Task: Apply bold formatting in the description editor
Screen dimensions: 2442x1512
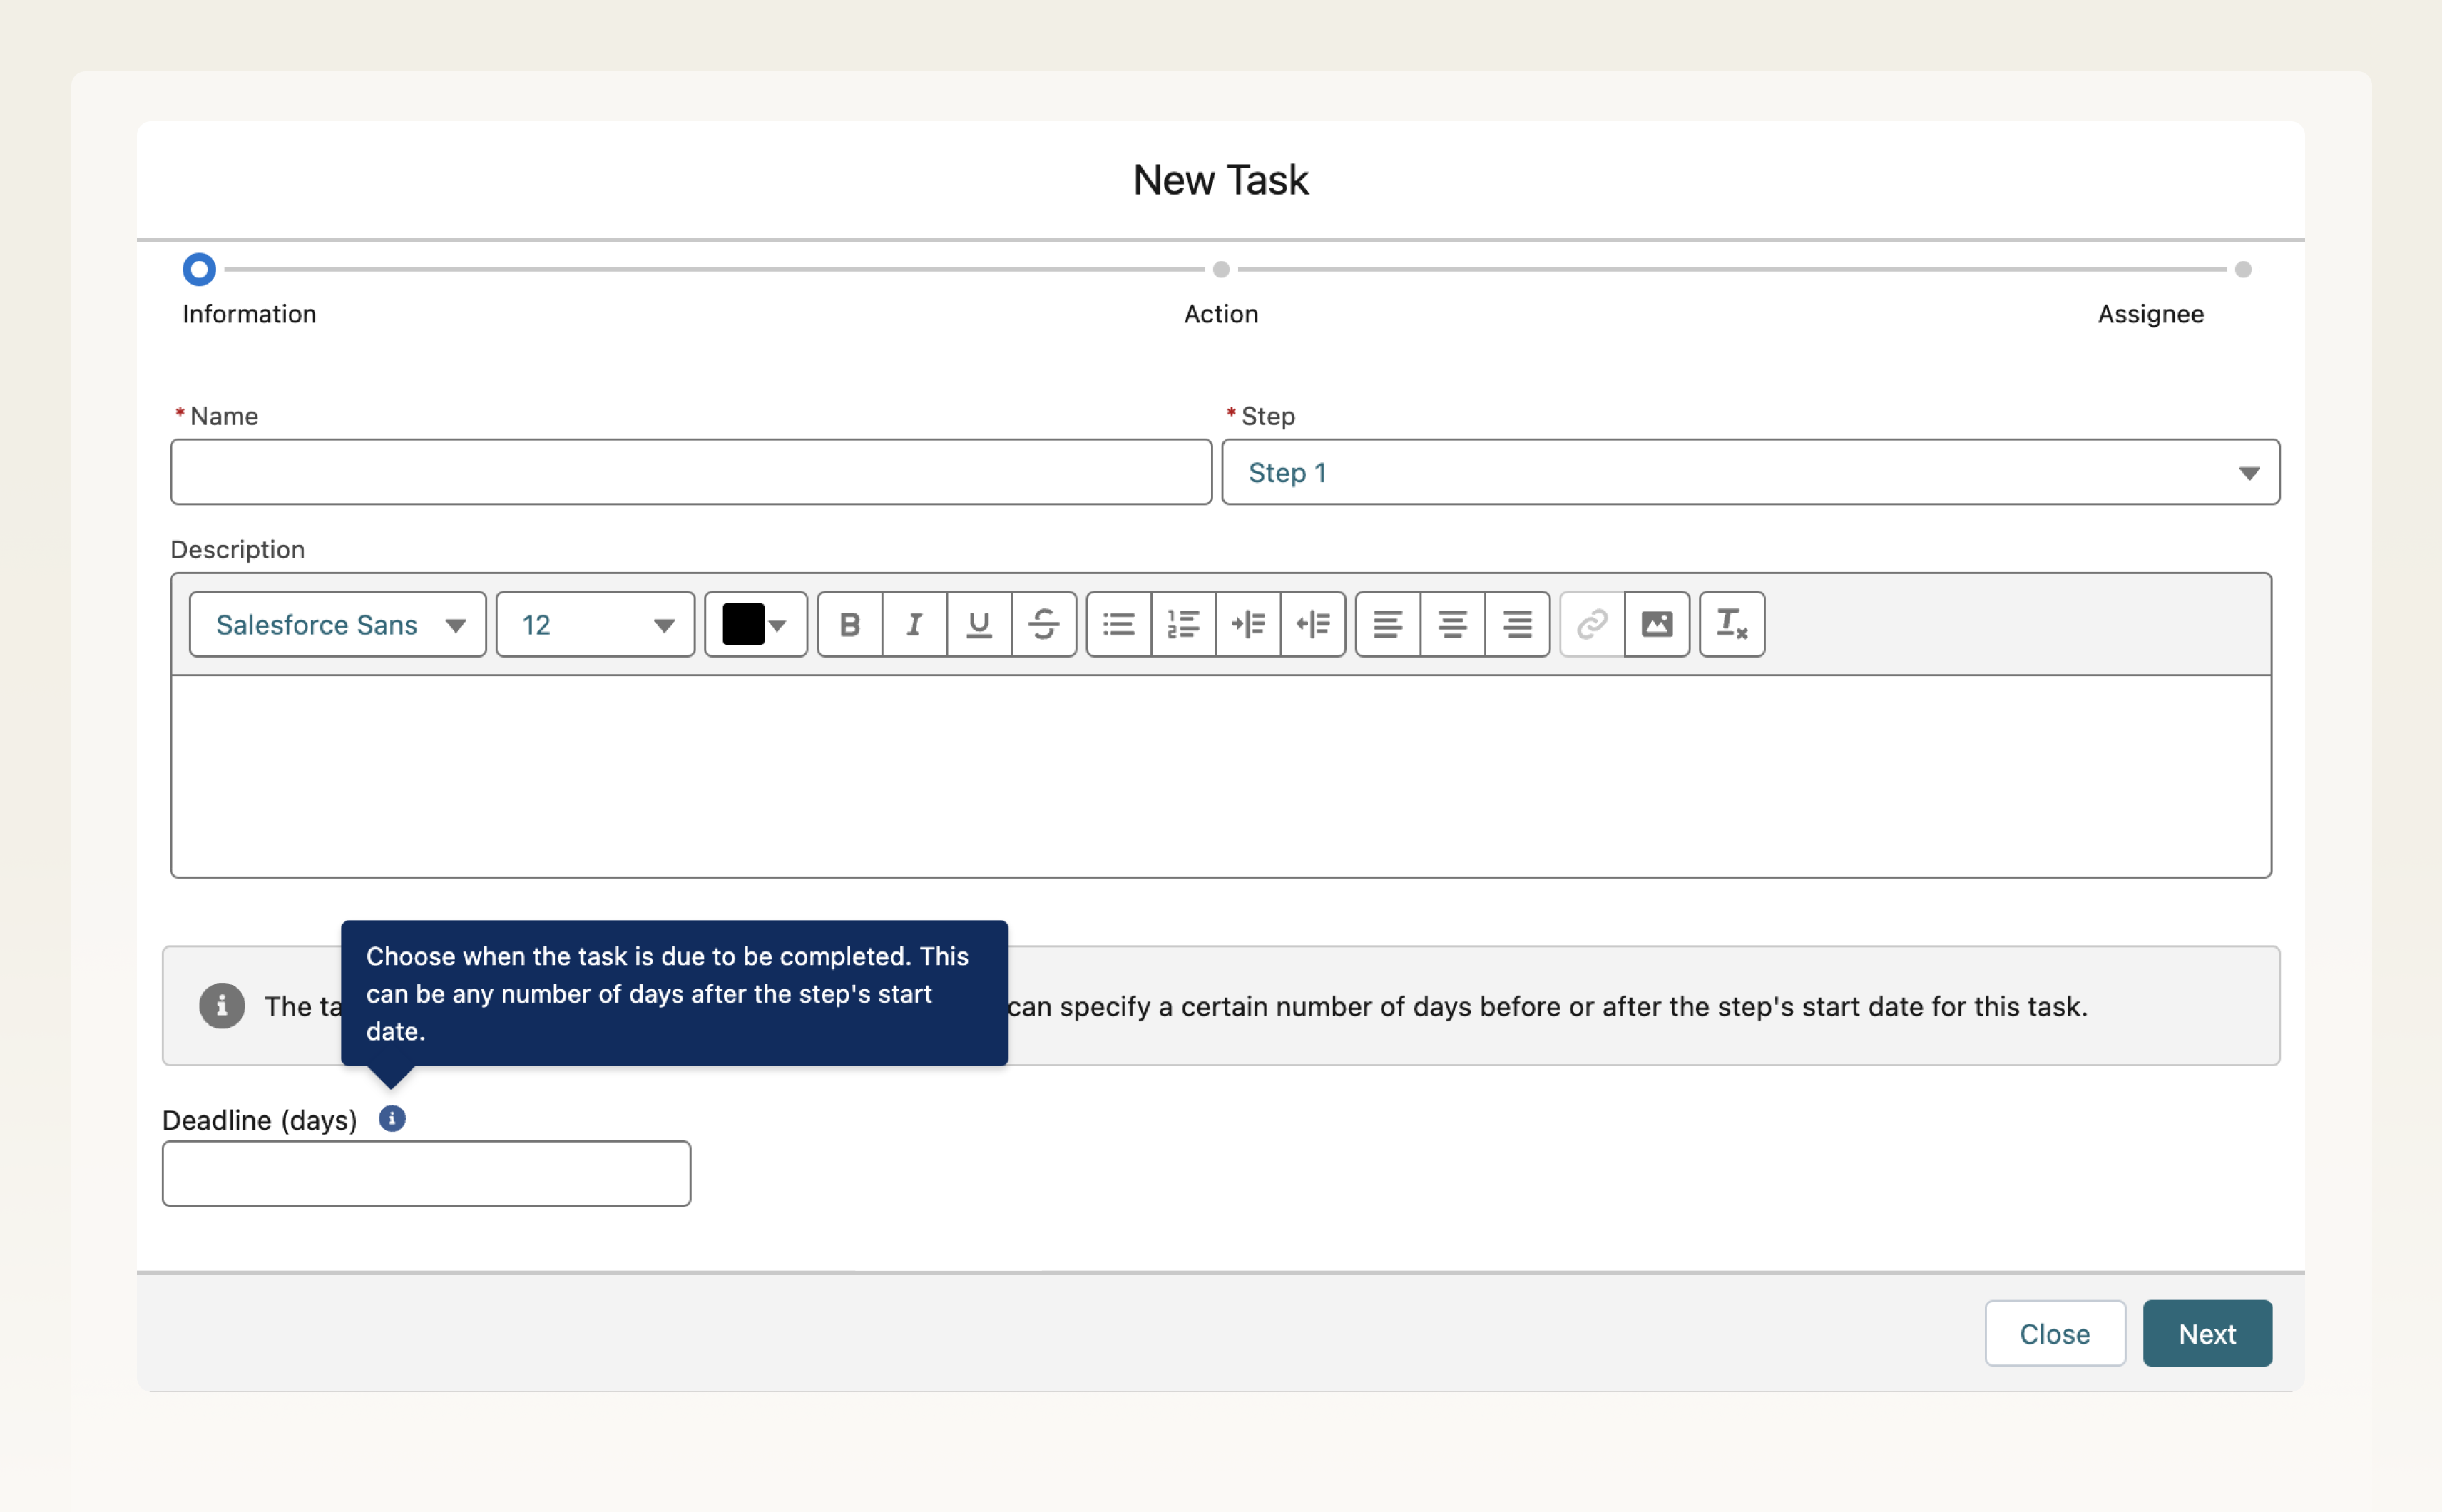Action: [x=849, y=623]
